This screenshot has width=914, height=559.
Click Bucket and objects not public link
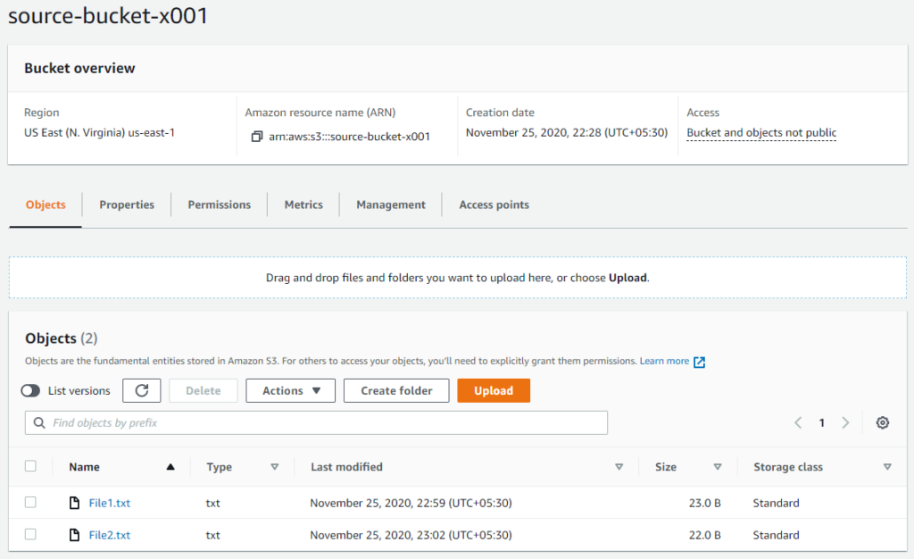(x=761, y=133)
